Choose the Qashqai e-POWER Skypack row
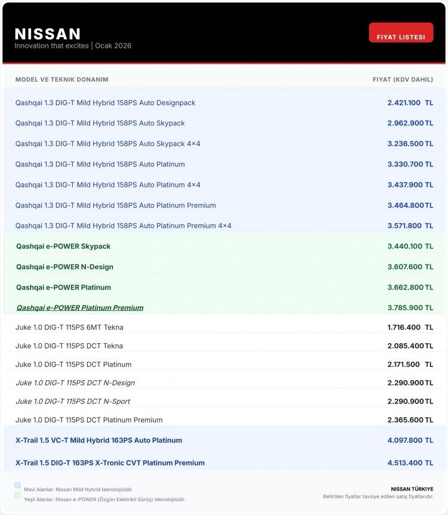Image resolution: width=448 pixels, height=515 pixels. (x=63, y=246)
